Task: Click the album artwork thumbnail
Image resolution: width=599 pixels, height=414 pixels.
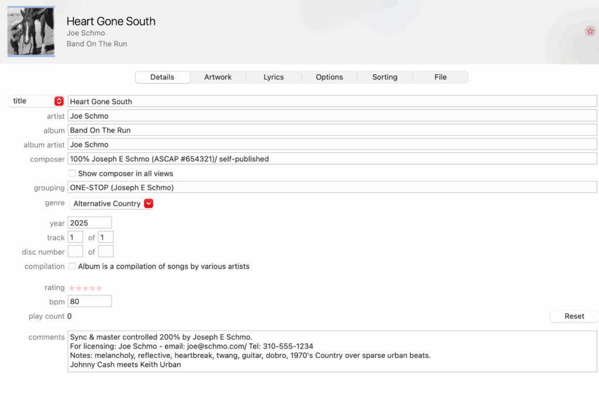Action: (31, 32)
